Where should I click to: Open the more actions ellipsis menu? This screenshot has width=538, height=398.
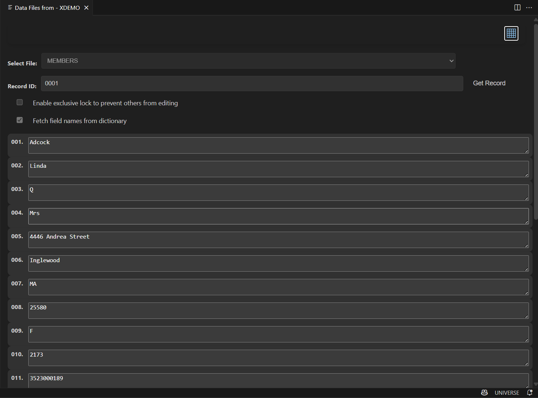pos(529,8)
